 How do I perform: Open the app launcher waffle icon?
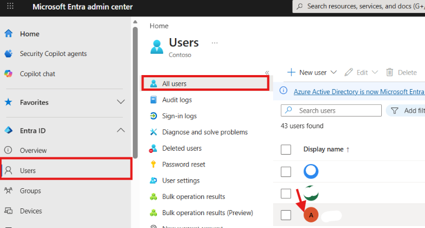10,6
